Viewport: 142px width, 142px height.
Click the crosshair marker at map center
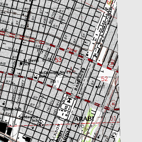[x=71, y=71]
